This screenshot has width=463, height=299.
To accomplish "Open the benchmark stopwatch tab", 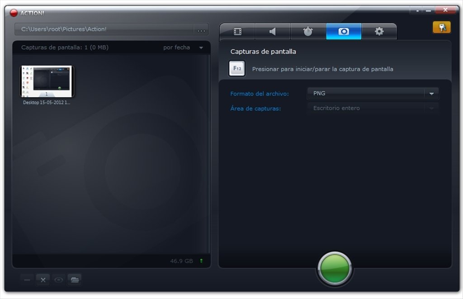I will (x=308, y=31).
